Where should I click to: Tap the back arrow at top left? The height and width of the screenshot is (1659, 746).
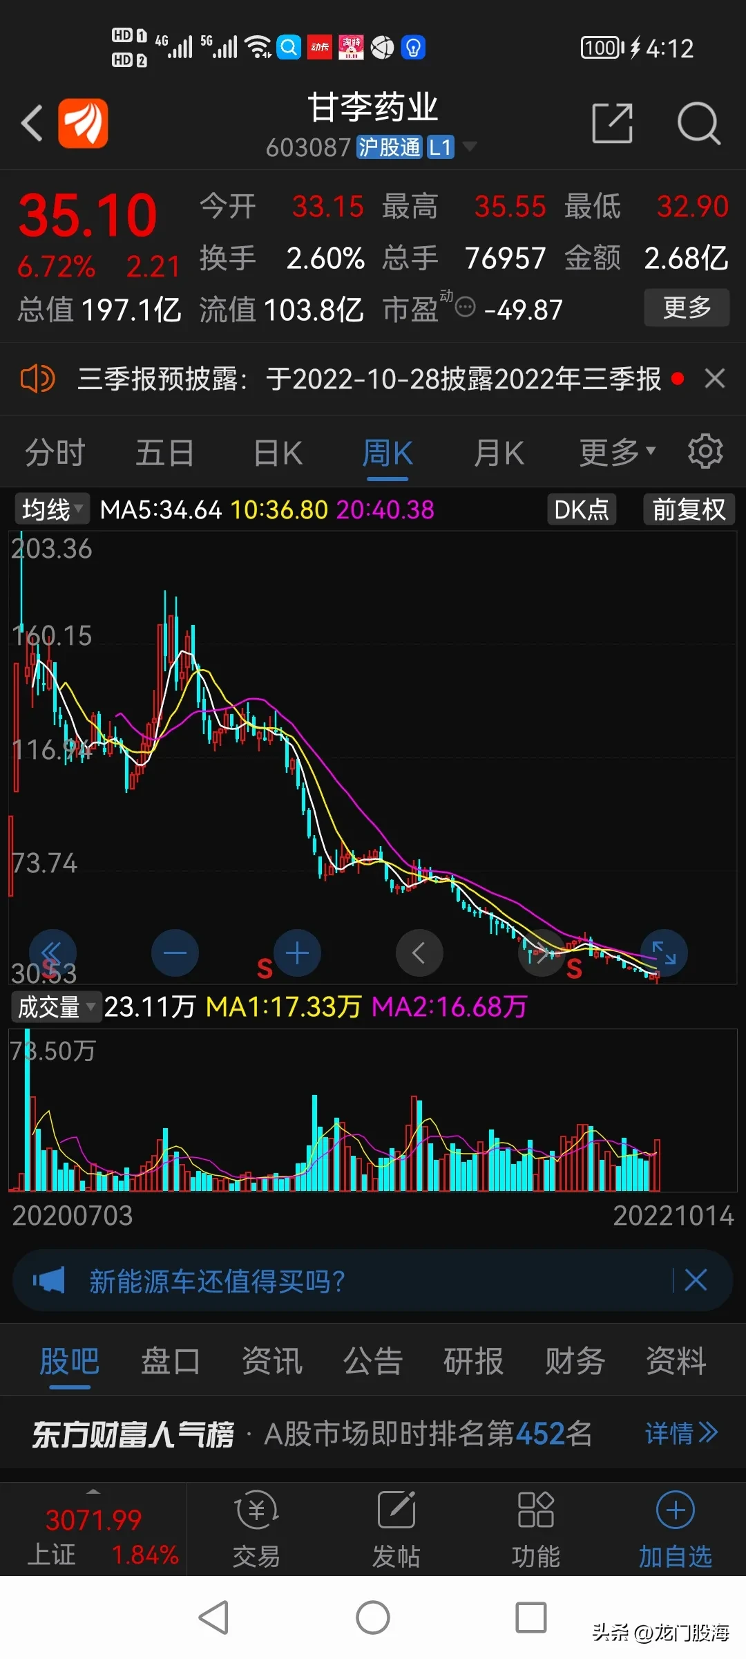point(32,124)
